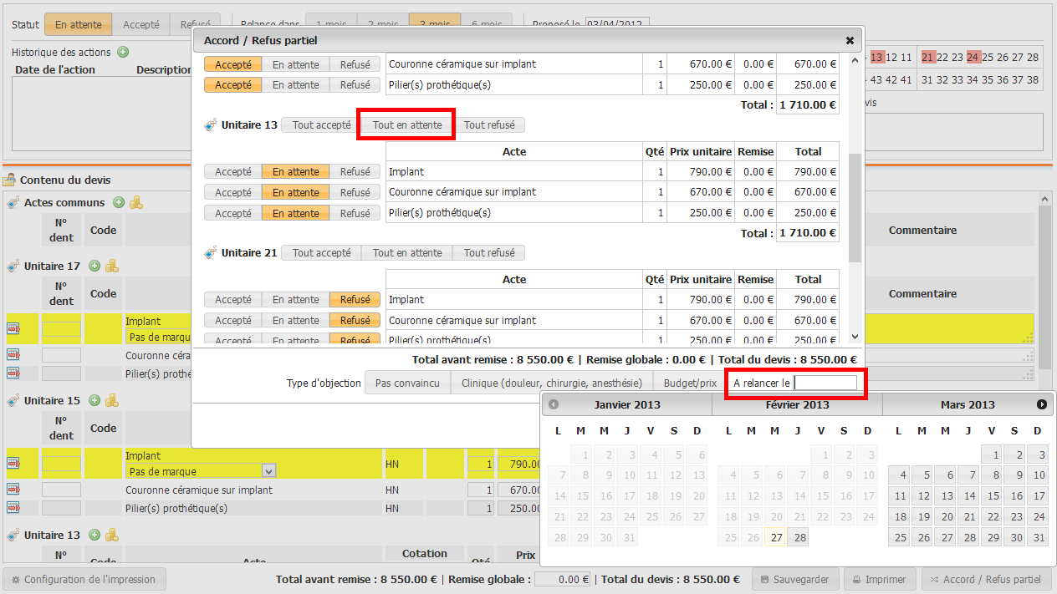Mark Unitaire 13 Pilier(s) prothétique(s) as Refusé
This screenshot has width=1057, height=594.
point(355,214)
